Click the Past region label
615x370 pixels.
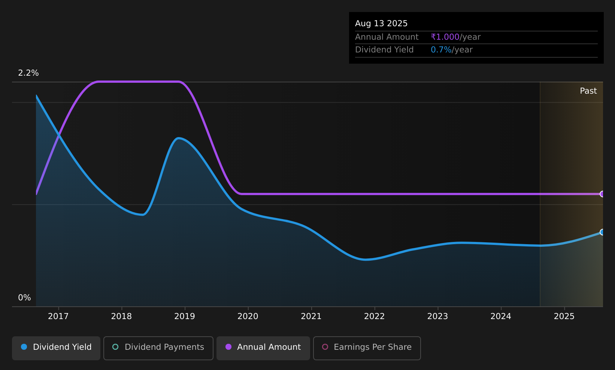588,91
